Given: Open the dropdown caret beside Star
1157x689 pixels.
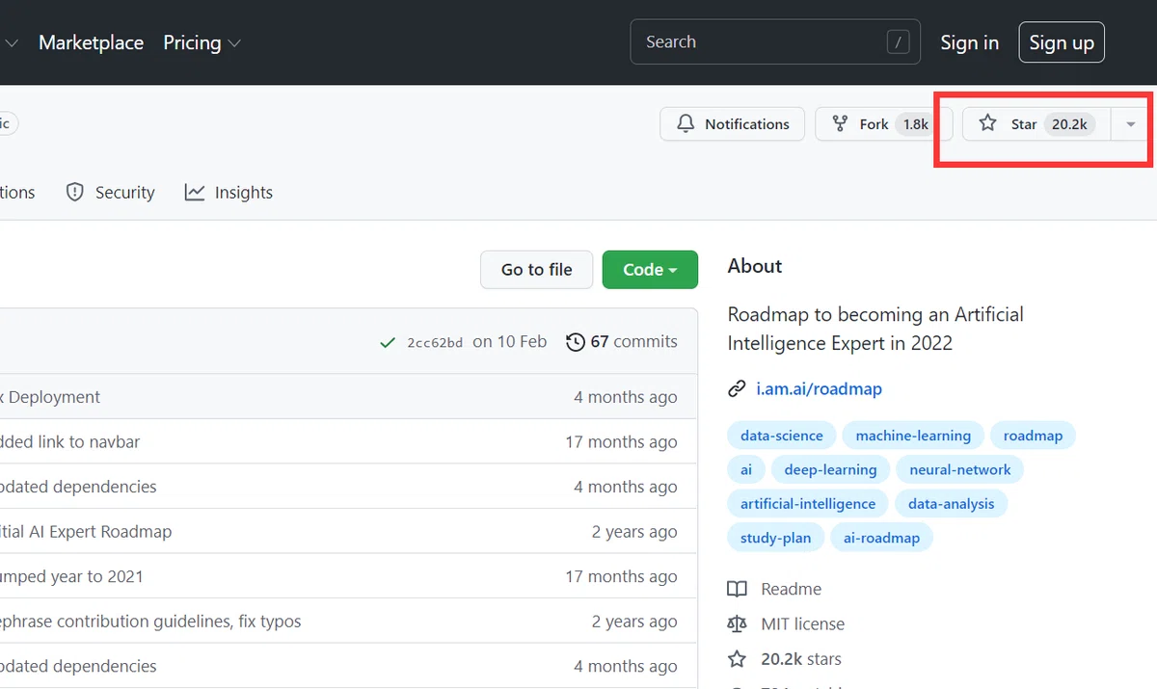Looking at the screenshot, I should point(1130,124).
